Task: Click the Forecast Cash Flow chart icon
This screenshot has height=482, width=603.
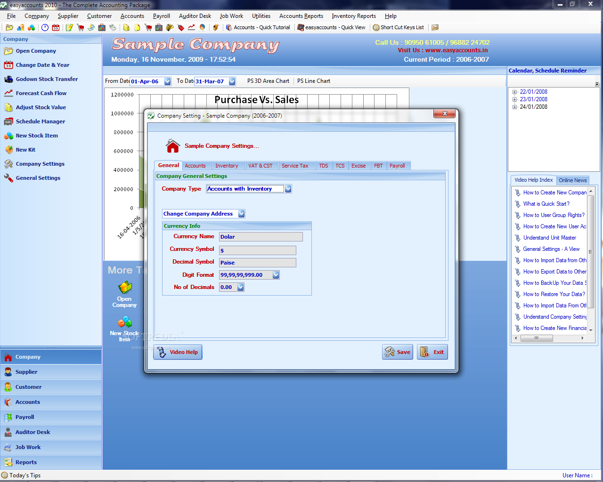Action: tap(8, 93)
